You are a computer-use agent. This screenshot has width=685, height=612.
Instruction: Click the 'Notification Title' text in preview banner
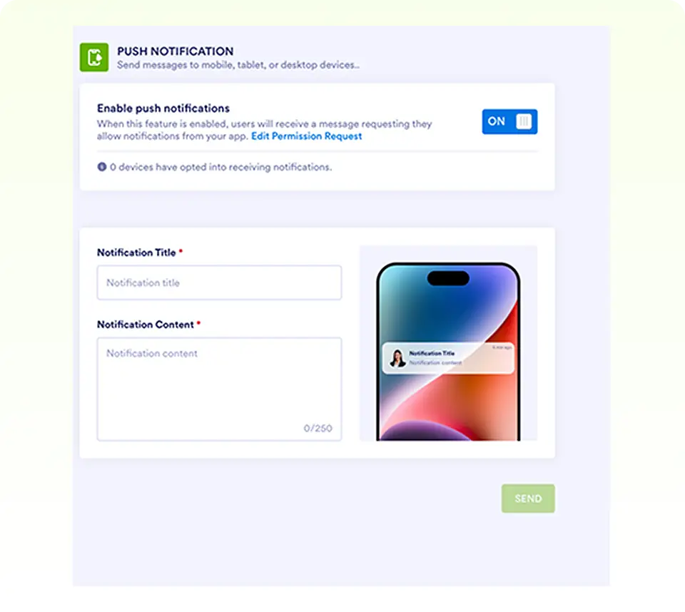[x=432, y=353]
